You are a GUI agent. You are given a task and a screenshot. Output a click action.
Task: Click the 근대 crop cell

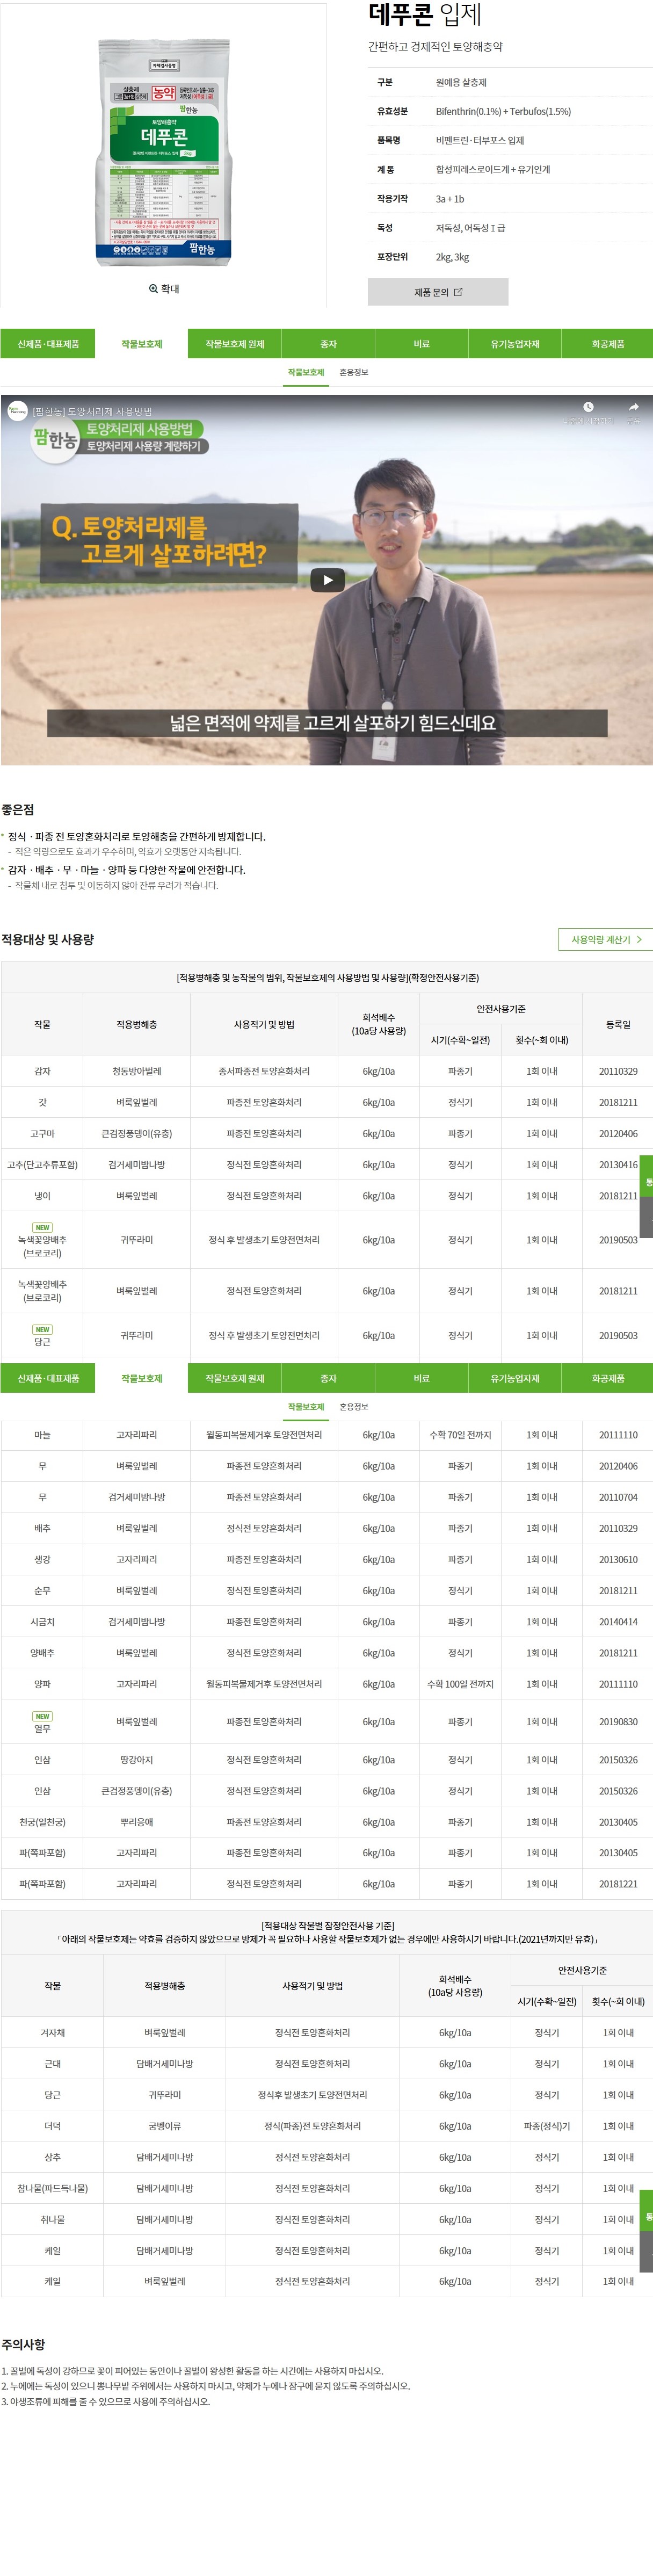click(x=52, y=2064)
